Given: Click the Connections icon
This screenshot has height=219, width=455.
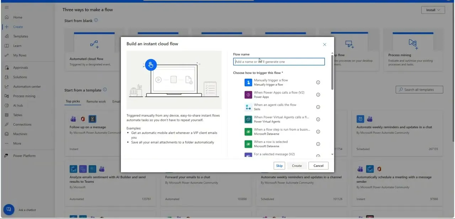Looking at the screenshot, I should click(x=6, y=124).
